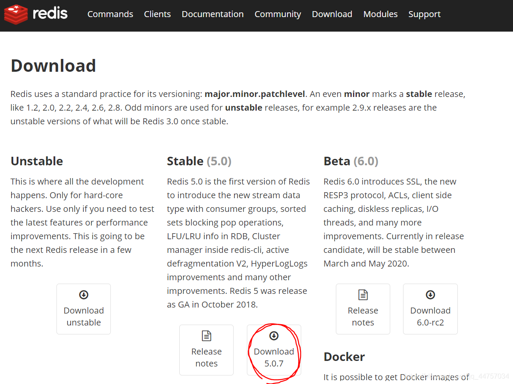This screenshot has width=513, height=384.
Task: Open the Support nav link
Action: tap(424, 14)
